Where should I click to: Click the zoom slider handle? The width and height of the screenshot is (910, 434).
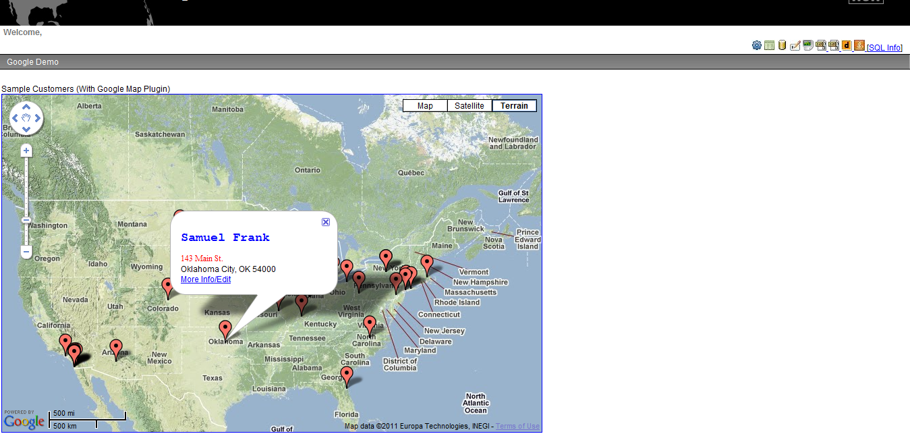point(26,221)
